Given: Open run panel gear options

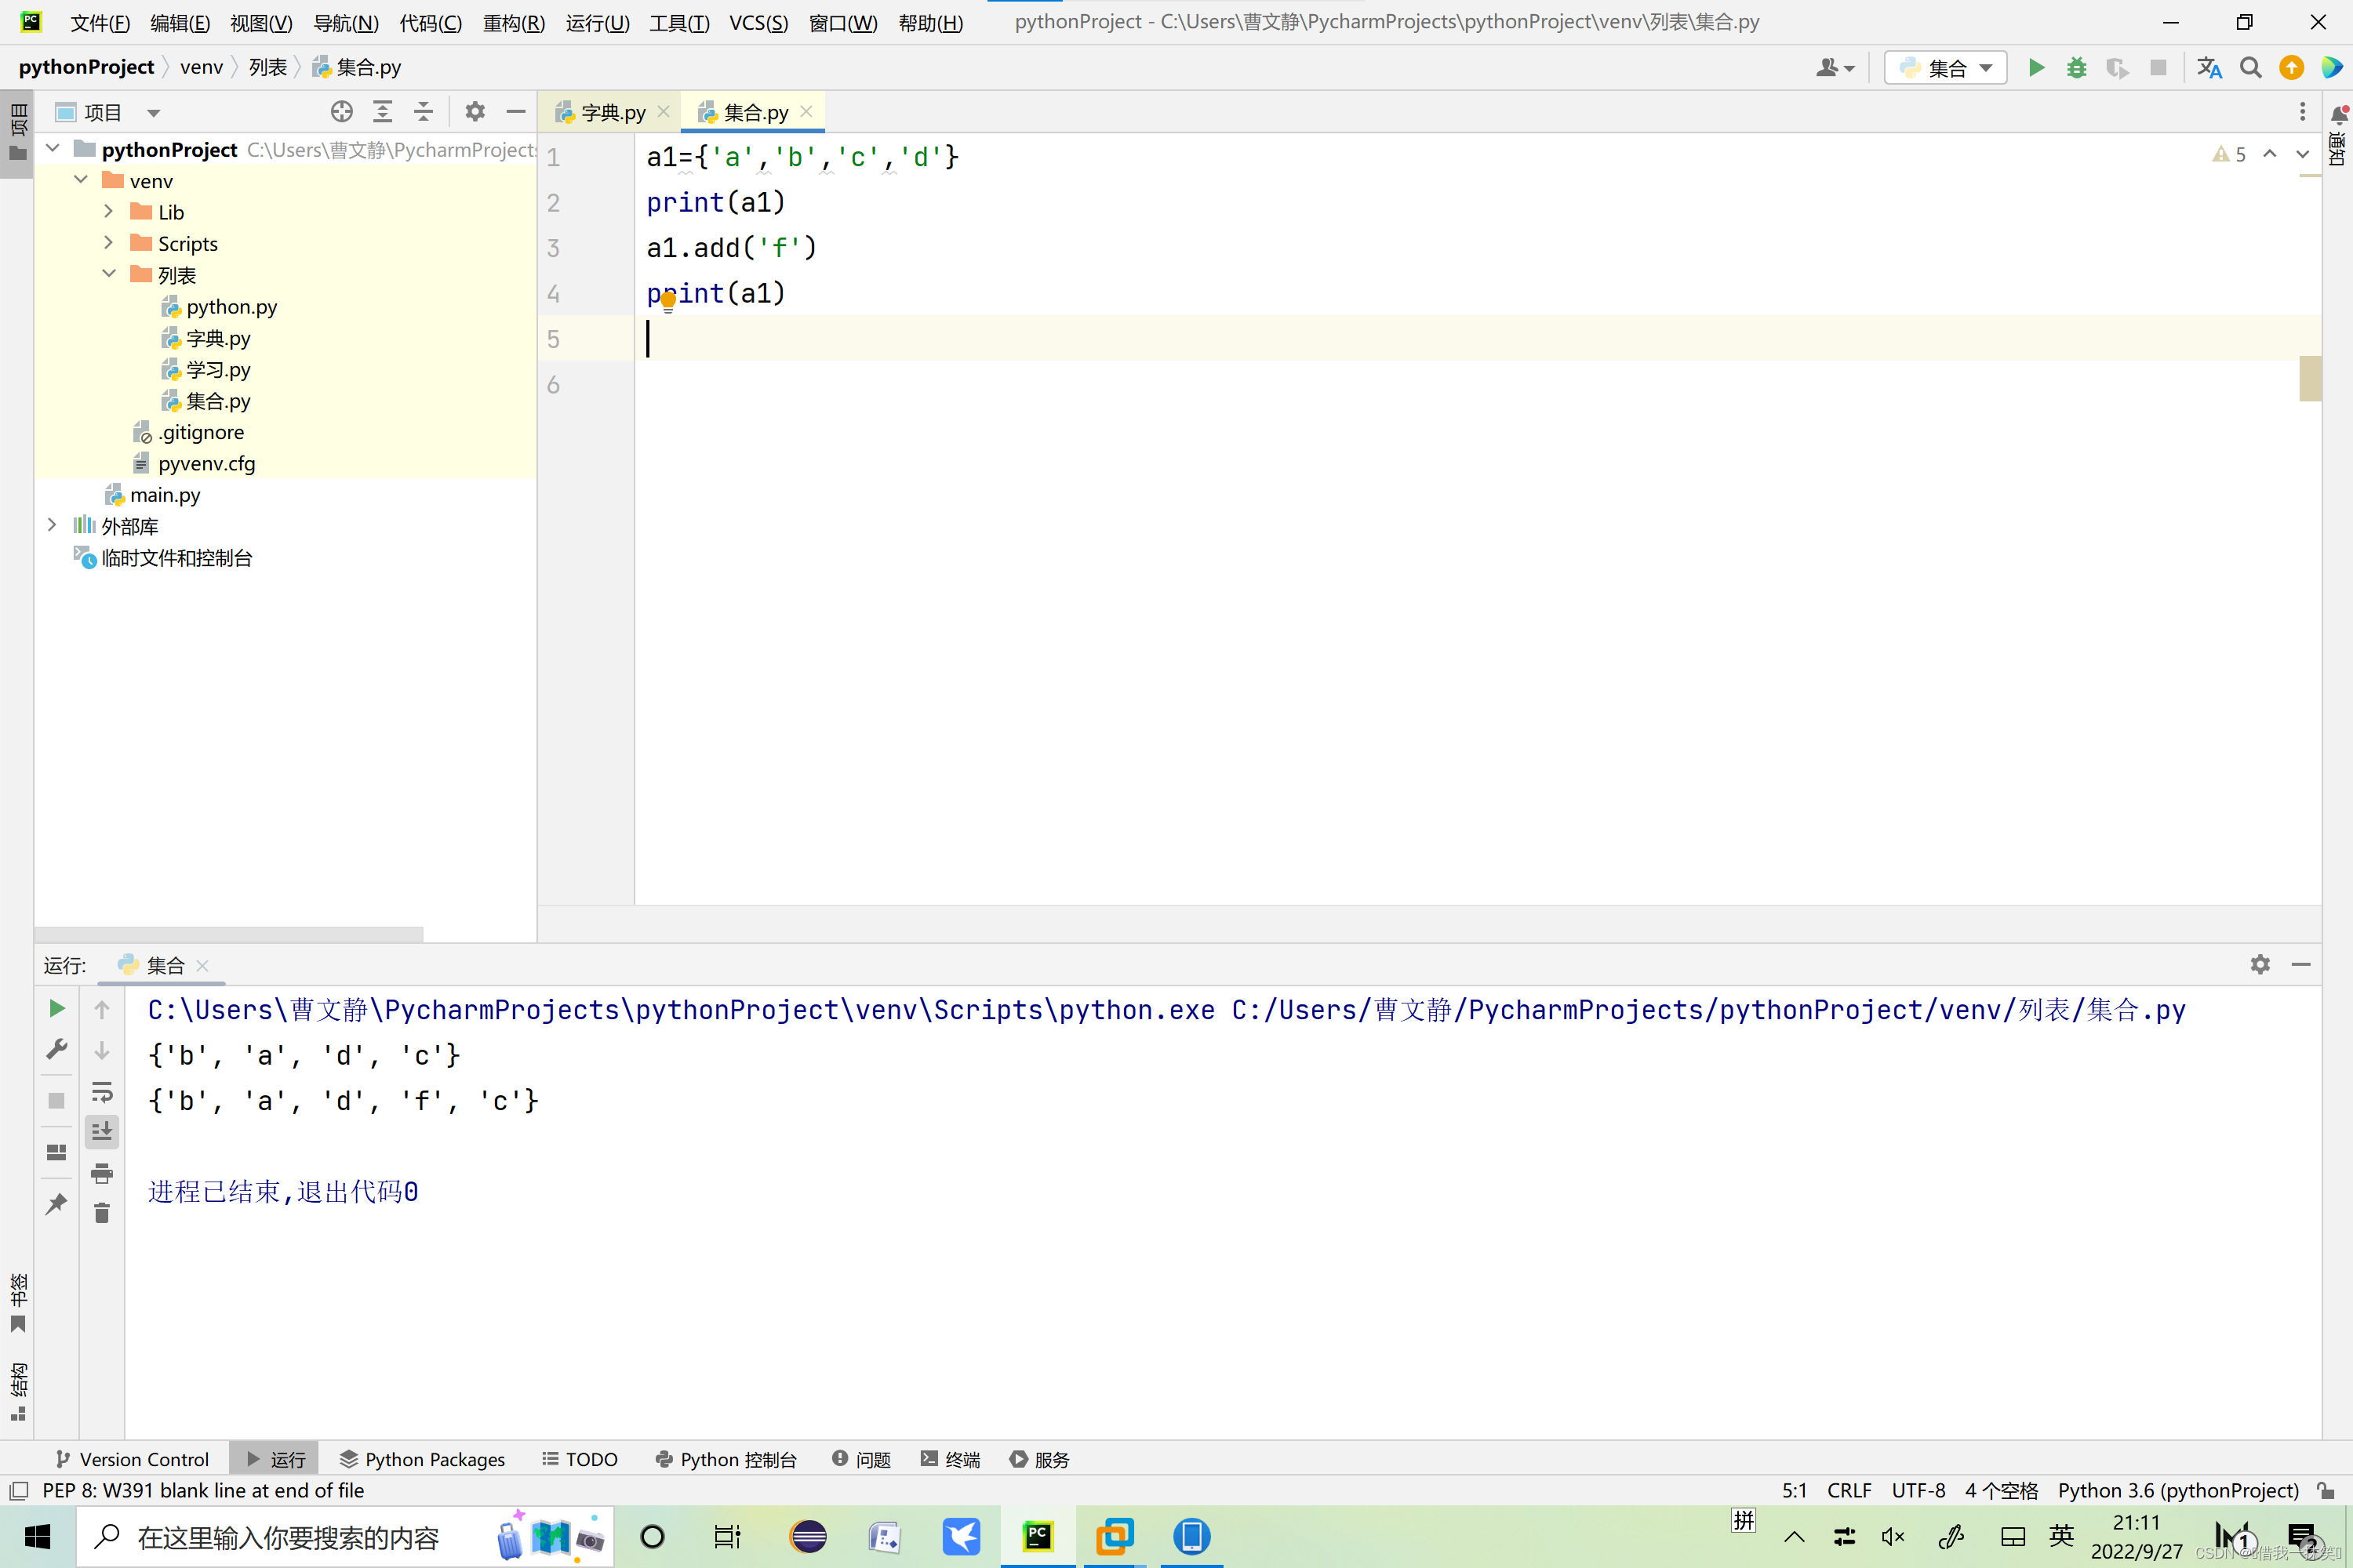Looking at the screenshot, I should [x=2260, y=964].
